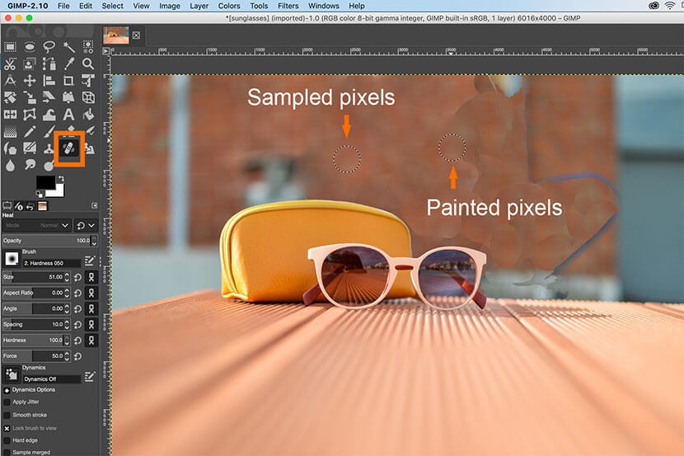Screen dimensions: 684x456
Task: Toggle the Smooth stroke checkbox
Action: [x=7, y=415]
